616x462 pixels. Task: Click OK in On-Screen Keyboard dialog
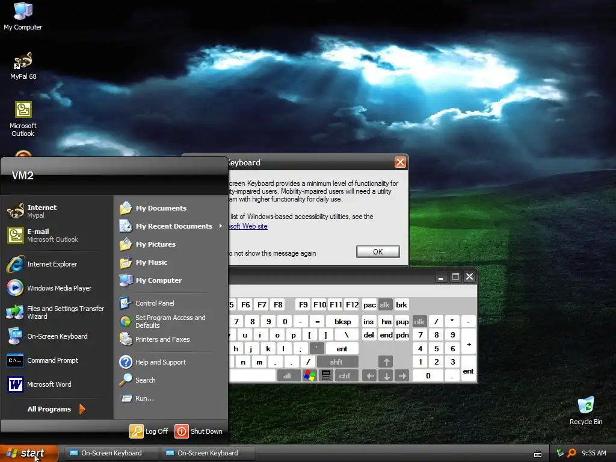tap(378, 252)
